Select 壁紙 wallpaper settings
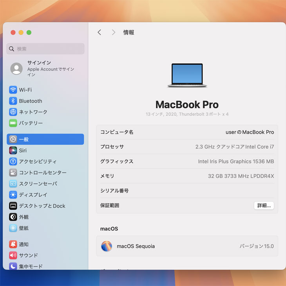 [24, 228]
